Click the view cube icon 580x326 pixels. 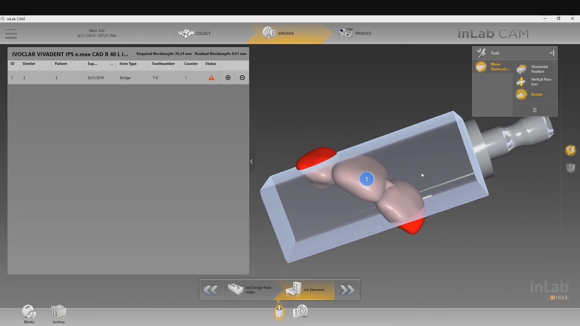point(570,168)
